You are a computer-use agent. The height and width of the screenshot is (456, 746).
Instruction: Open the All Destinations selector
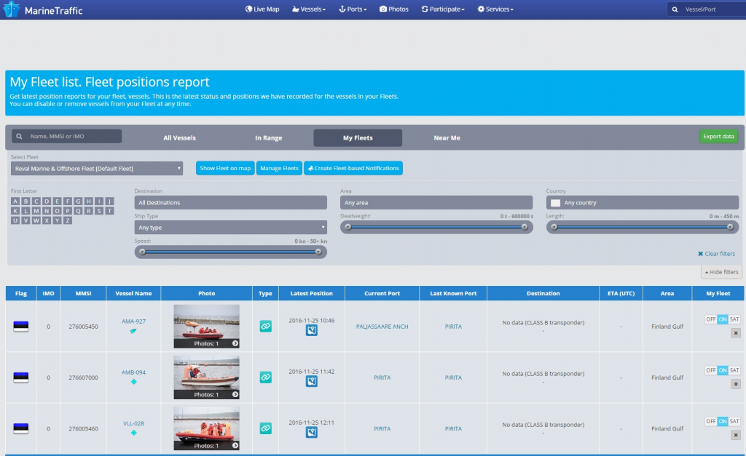click(x=230, y=202)
